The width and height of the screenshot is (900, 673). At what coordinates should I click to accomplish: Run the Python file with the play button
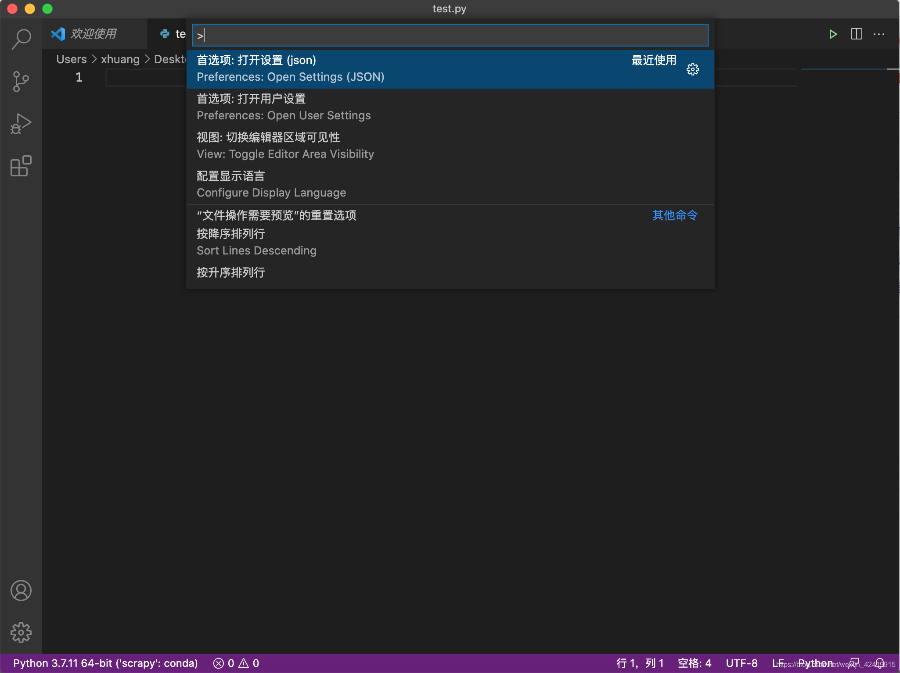833,34
